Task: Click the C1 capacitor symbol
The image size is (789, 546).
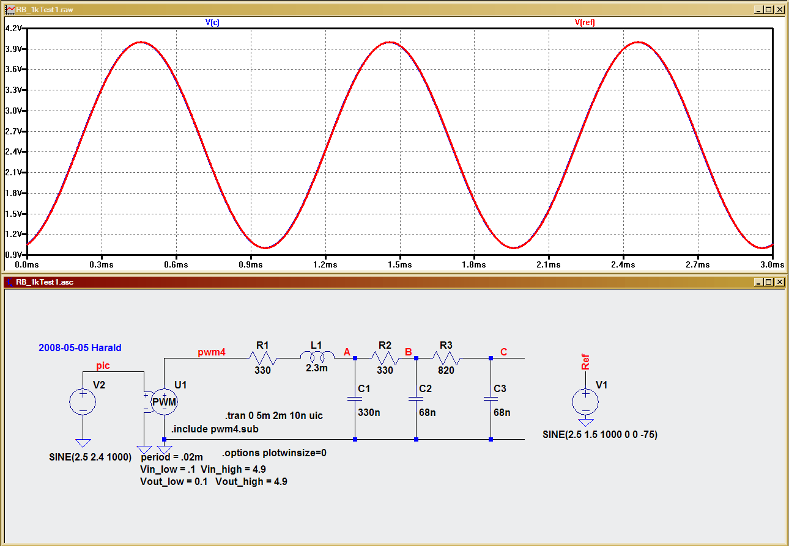Action: pos(355,399)
